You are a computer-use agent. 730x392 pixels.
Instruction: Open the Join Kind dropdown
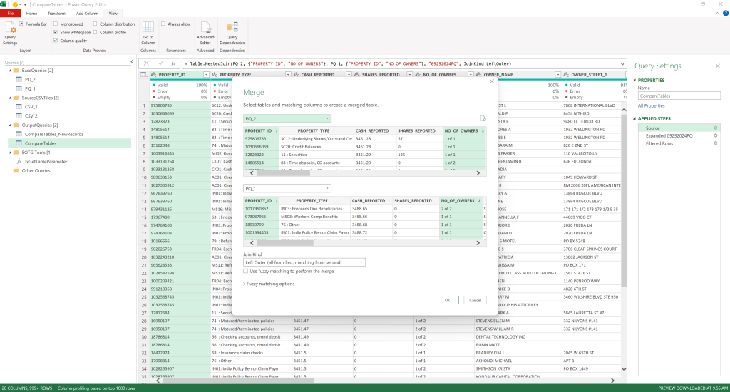coord(304,262)
